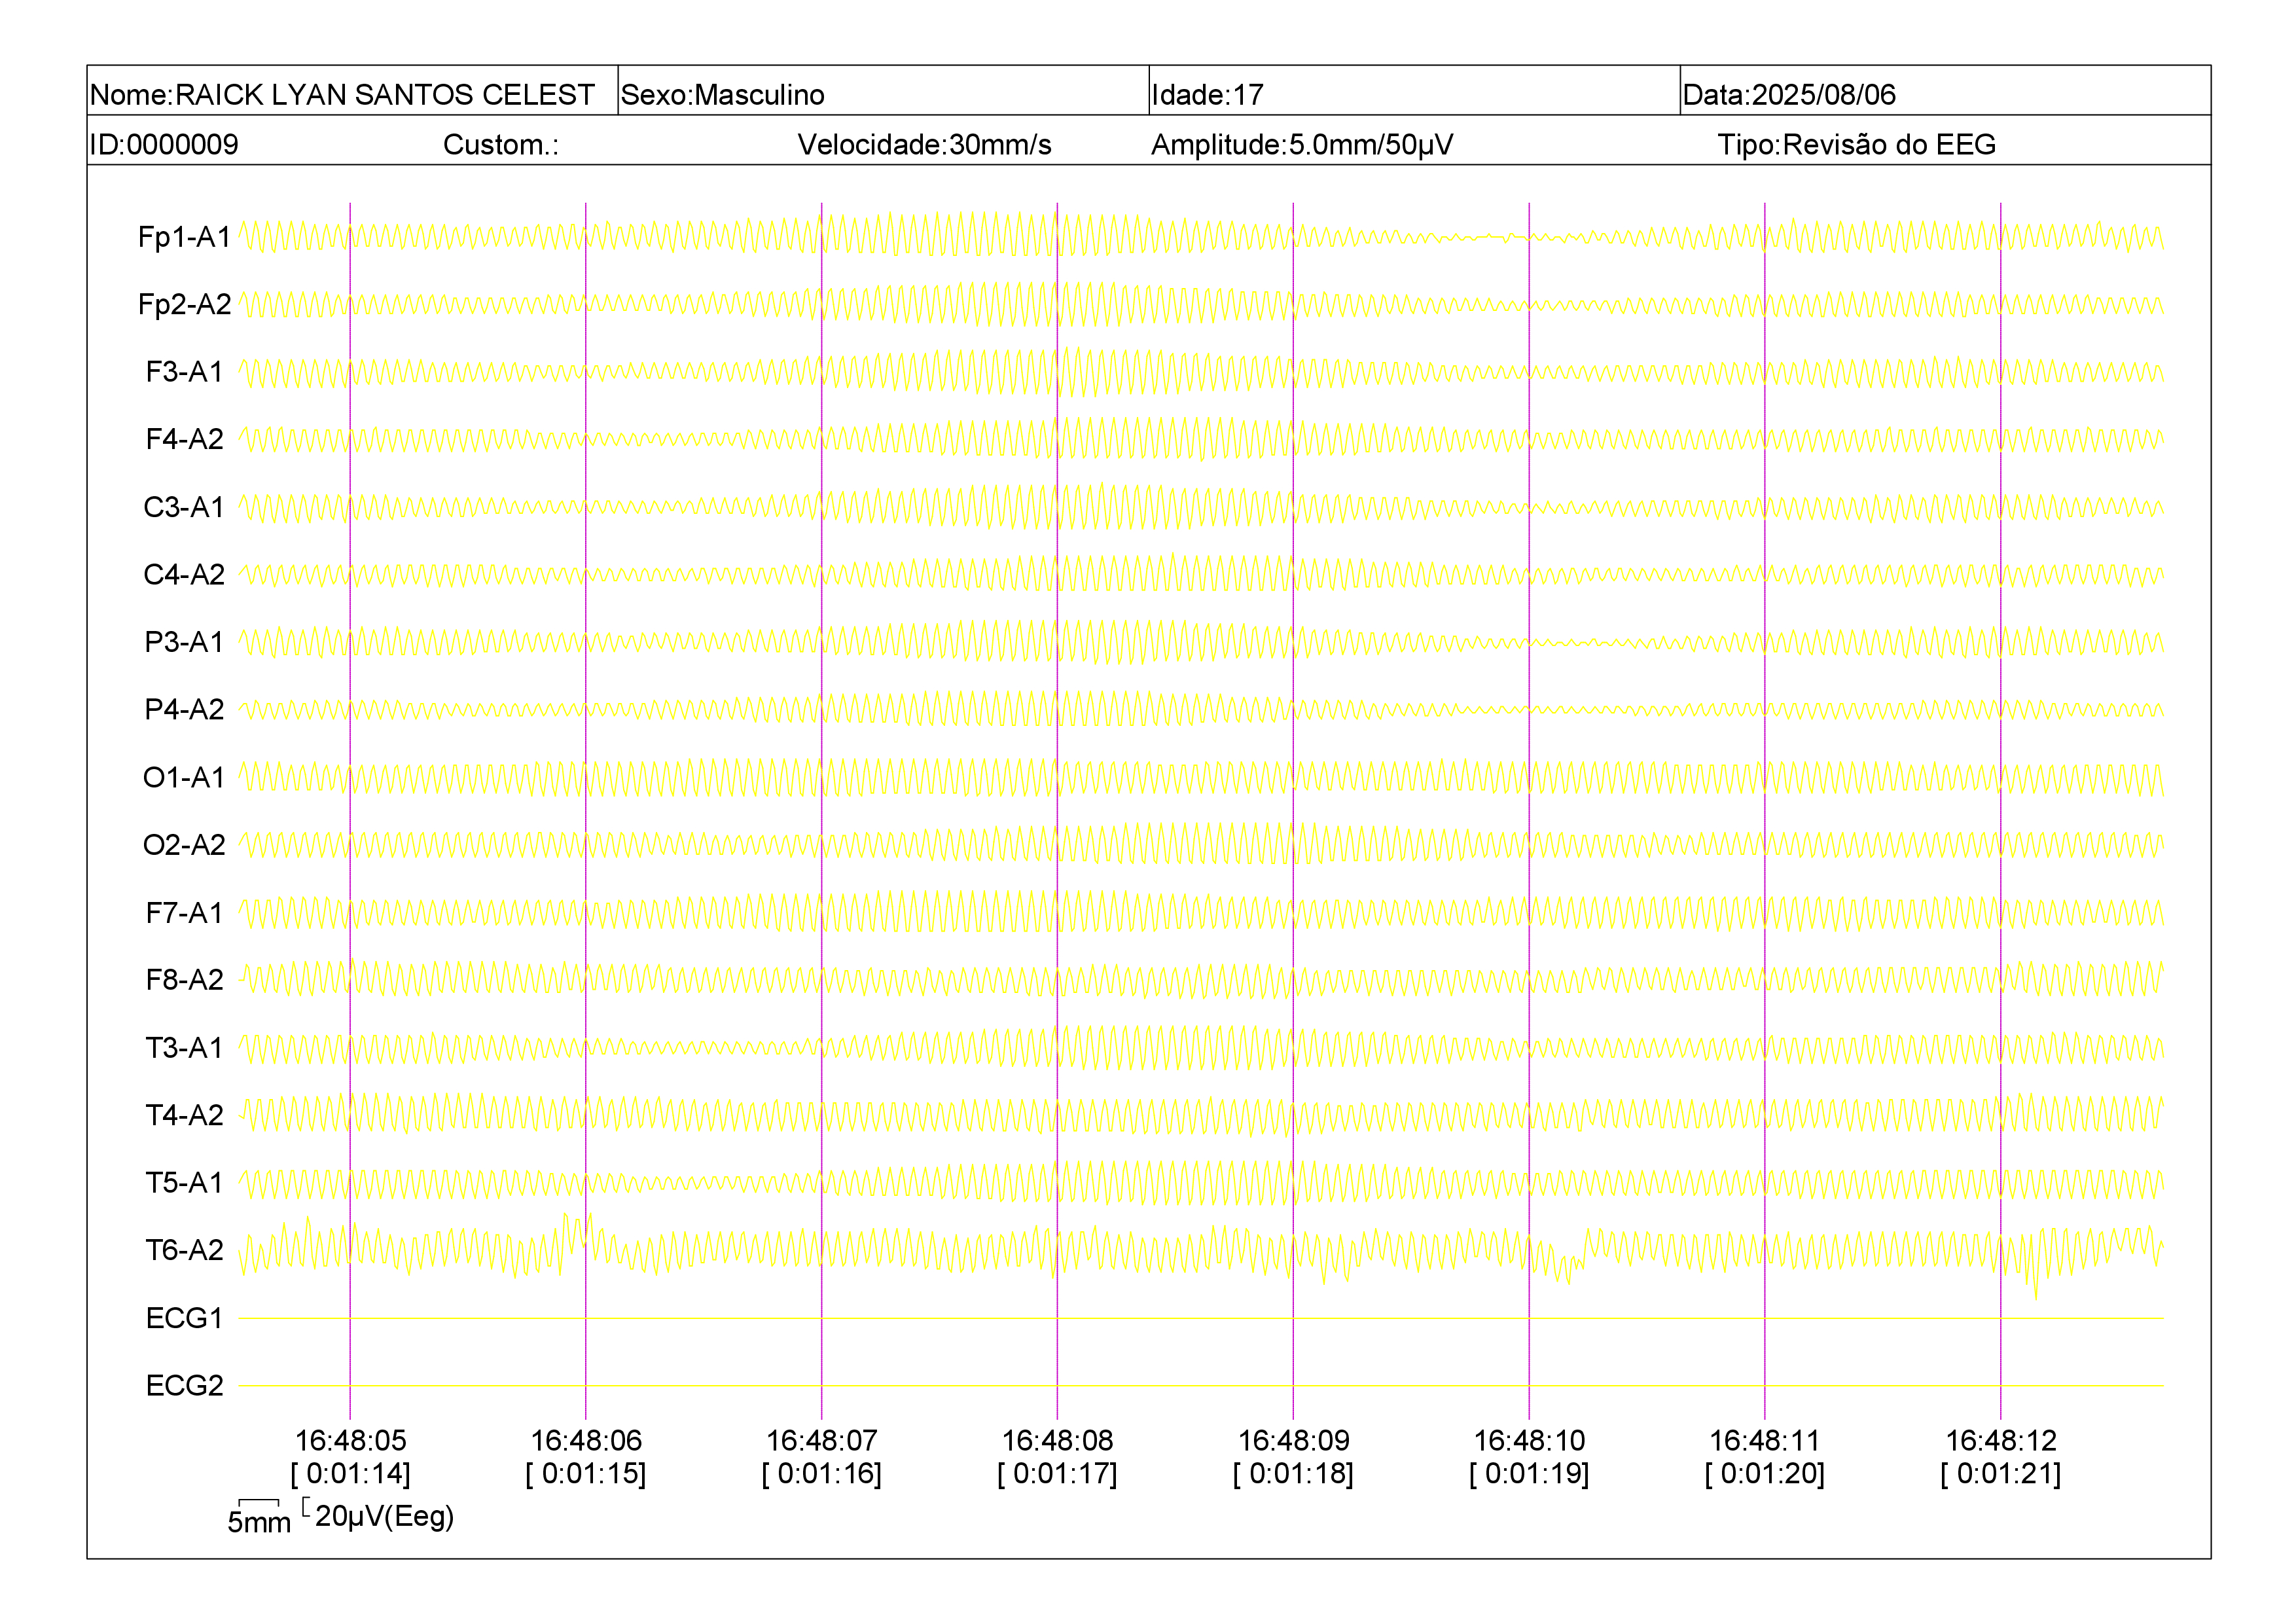Click the patient name field RAICK LYAN SANTOS CELEST
The image size is (2296, 1624).
point(352,91)
